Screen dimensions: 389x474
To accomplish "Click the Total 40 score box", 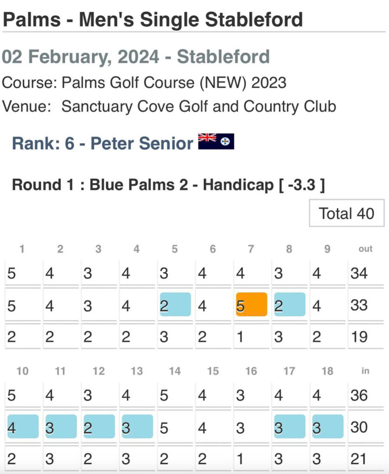I will coord(346,213).
